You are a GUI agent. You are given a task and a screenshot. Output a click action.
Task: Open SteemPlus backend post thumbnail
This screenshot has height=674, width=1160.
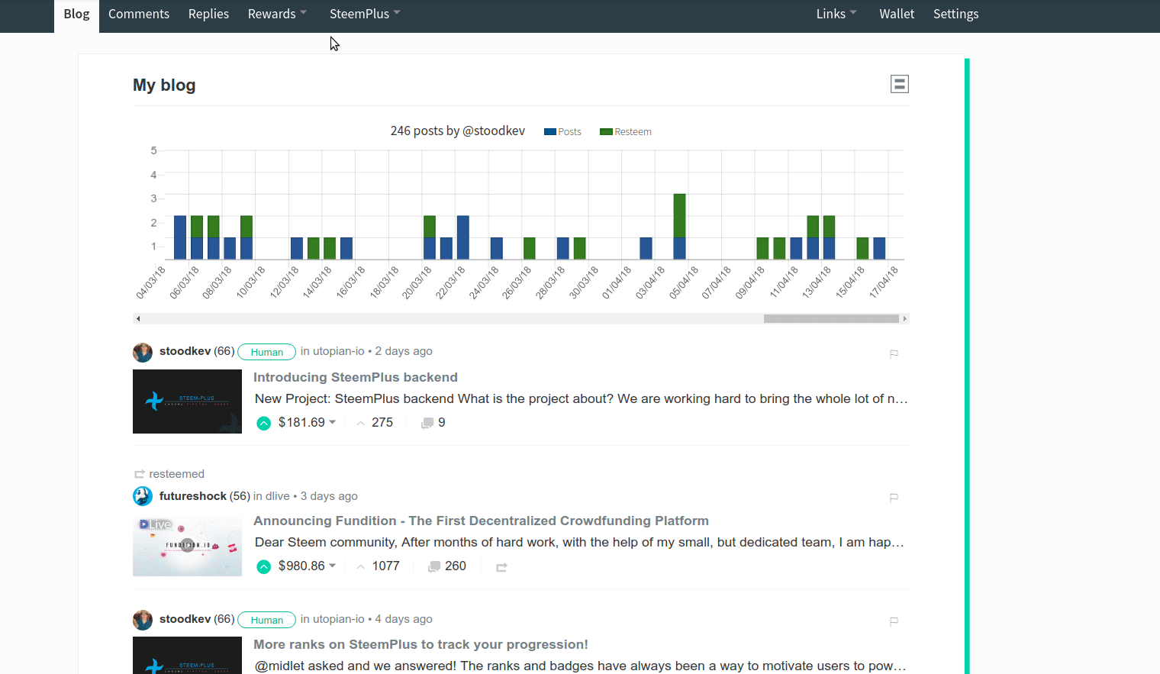(x=187, y=401)
